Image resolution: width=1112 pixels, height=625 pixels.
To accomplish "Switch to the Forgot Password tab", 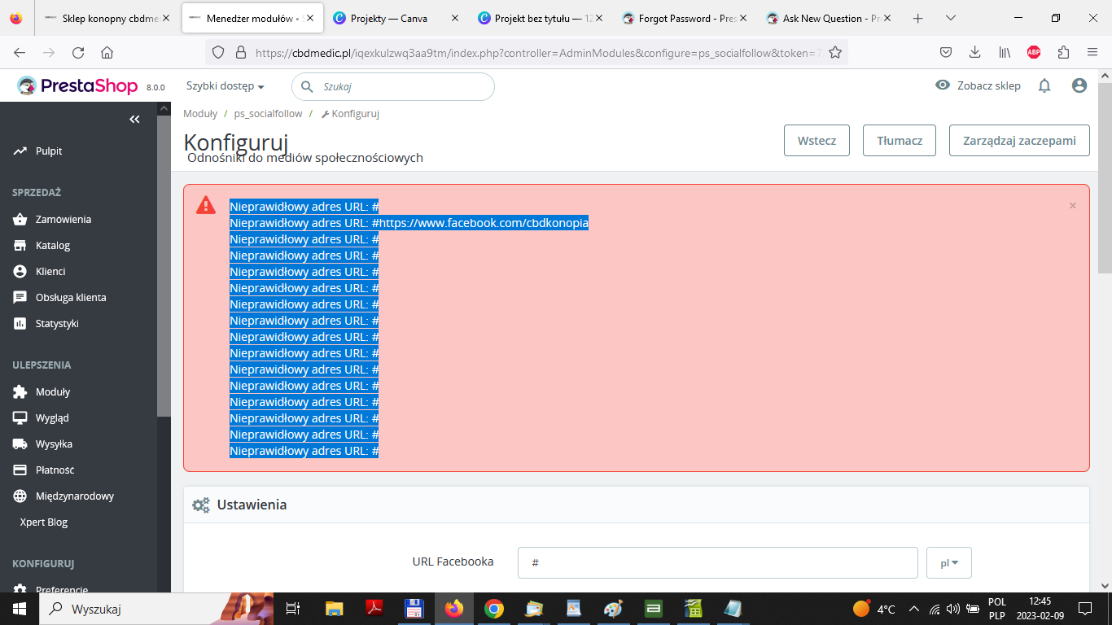I will [x=684, y=18].
